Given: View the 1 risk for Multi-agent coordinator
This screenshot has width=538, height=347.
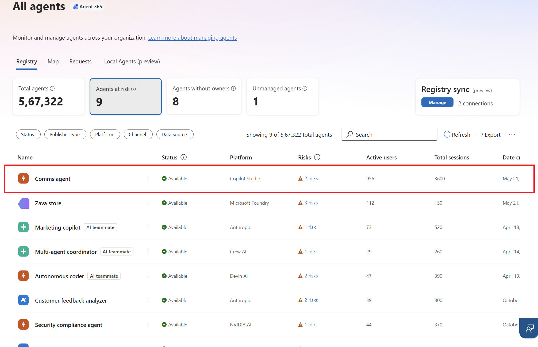Looking at the screenshot, I should [307, 251].
